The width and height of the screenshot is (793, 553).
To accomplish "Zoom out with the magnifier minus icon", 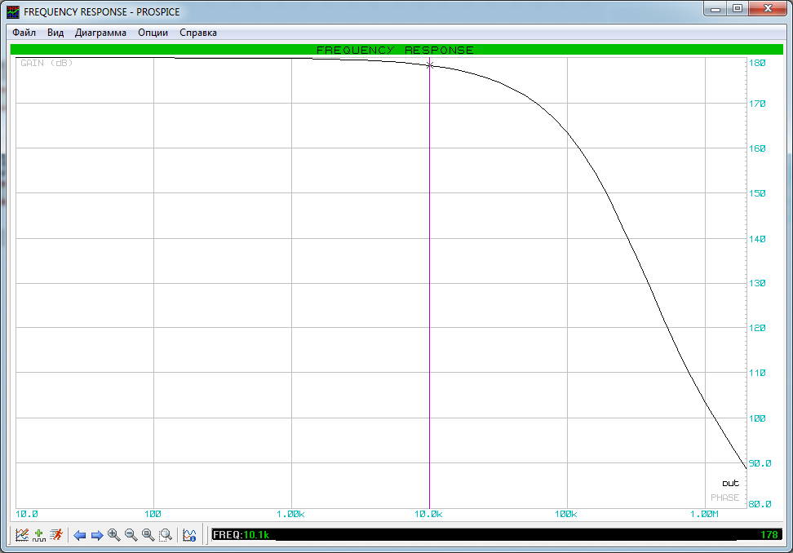I will pos(131,535).
